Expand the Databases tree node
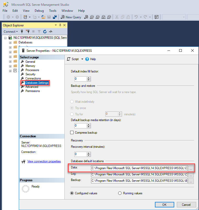The height and width of the screenshot is (210, 199). click(x=10, y=42)
